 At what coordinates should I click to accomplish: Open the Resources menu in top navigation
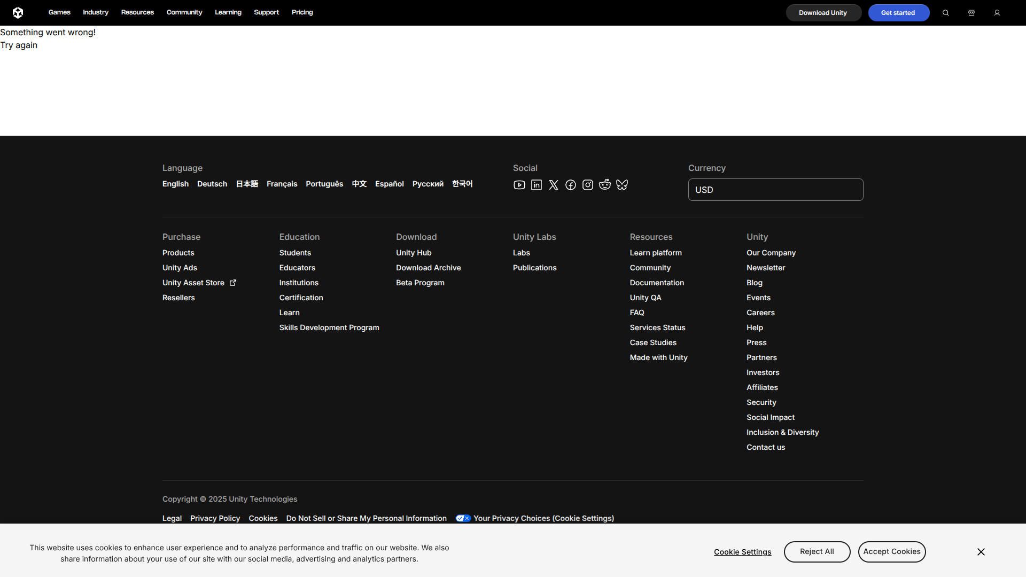[137, 12]
